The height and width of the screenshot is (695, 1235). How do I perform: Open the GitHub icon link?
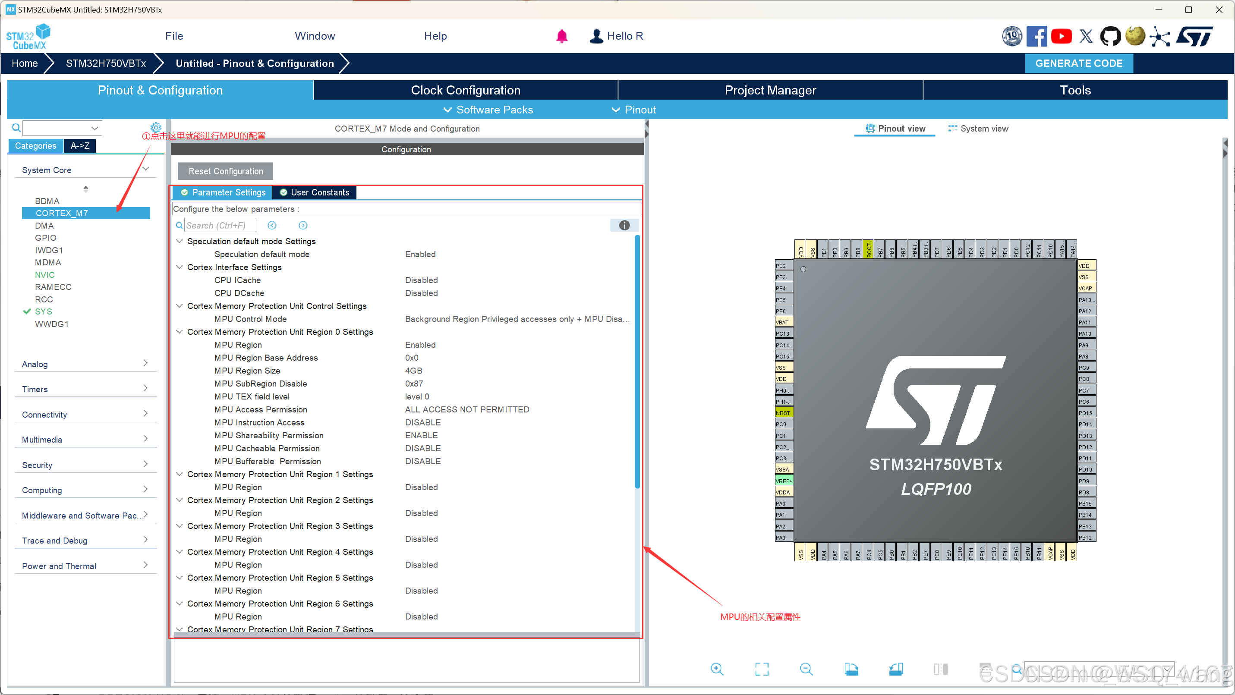1110,36
